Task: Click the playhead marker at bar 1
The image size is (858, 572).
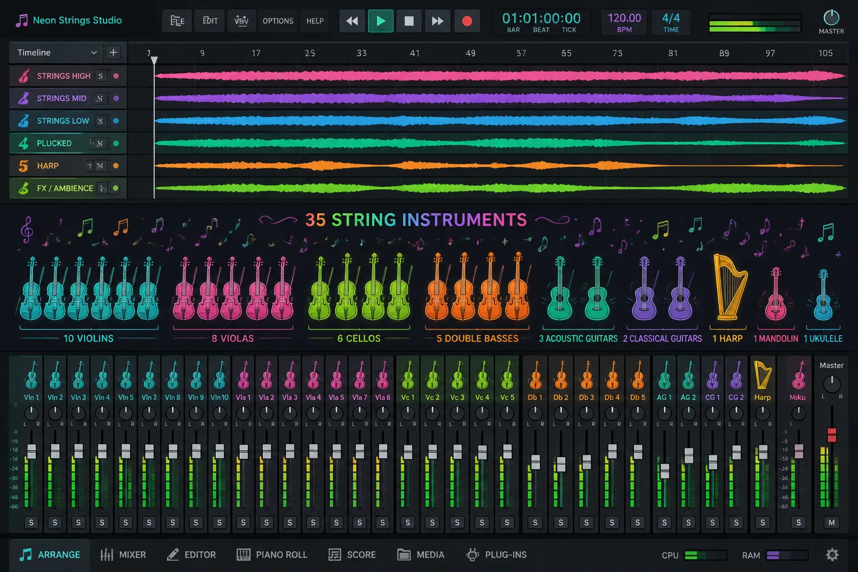Action: point(154,60)
